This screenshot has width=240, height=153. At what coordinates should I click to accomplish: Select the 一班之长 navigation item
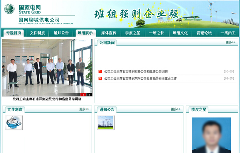pos(156,33)
